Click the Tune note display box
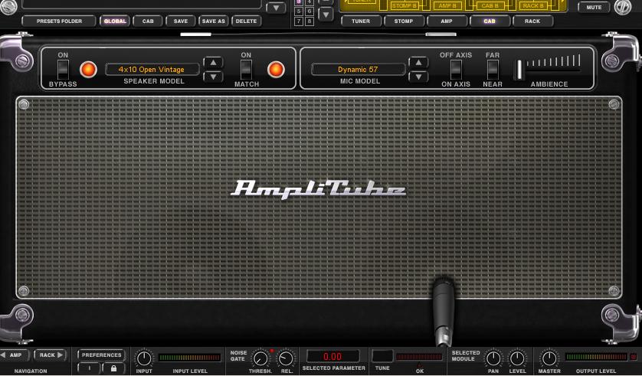Screen dimensions: 642x376 click(382, 356)
